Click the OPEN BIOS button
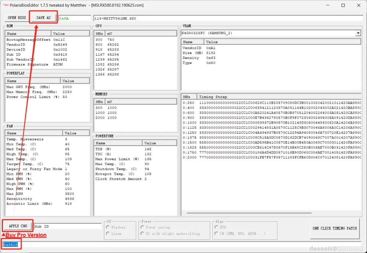 tap(17, 18)
